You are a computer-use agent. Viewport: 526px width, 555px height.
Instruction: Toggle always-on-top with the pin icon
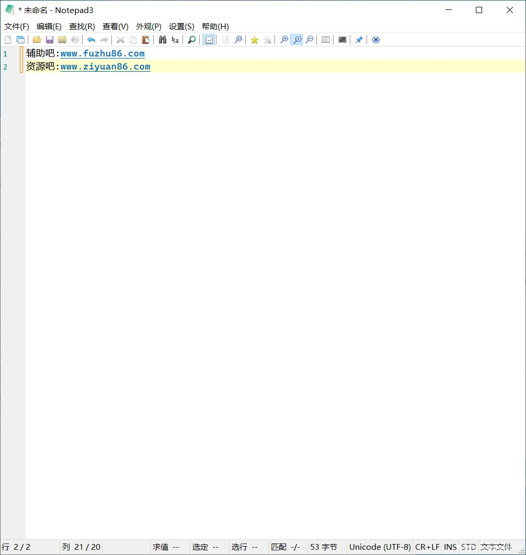pyautogui.click(x=359, y=40)
